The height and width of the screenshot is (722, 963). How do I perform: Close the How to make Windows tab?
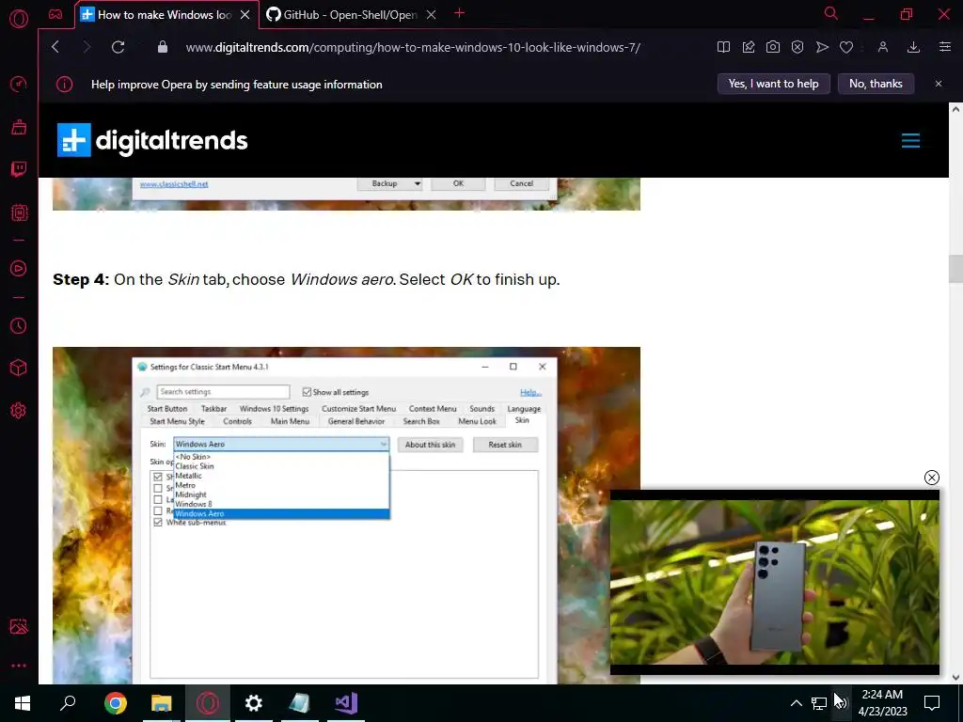tap(245, 15)
